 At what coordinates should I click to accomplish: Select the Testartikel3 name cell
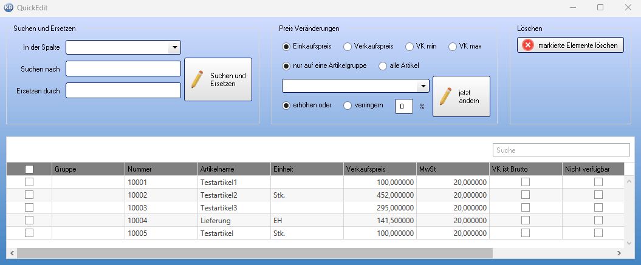click(x=234, y=207)
